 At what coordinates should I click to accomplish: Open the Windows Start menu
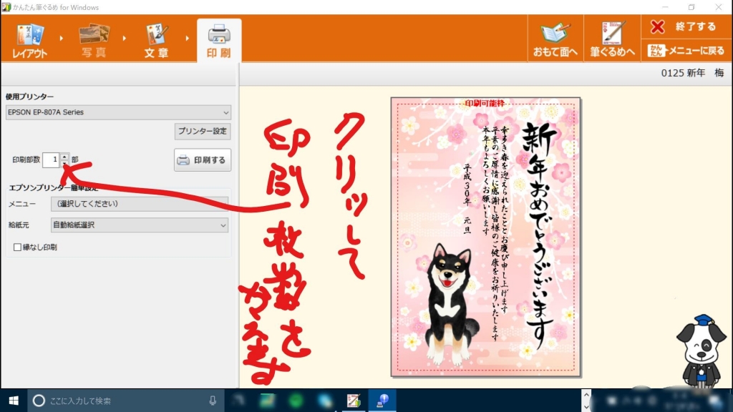click(x=14, y=401)
